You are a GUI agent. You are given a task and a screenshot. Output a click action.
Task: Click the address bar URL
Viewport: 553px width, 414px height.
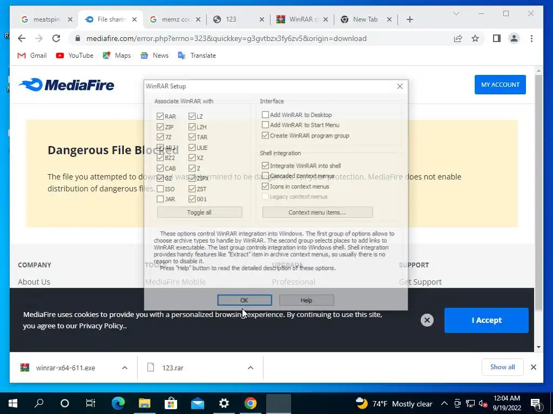(226, 38)
